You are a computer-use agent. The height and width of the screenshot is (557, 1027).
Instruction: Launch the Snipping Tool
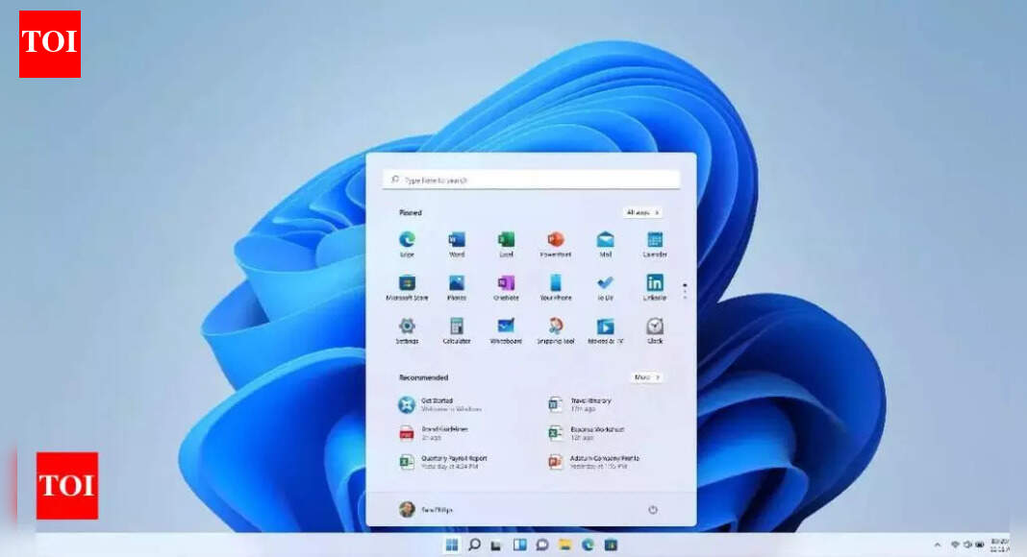[556, 330]
